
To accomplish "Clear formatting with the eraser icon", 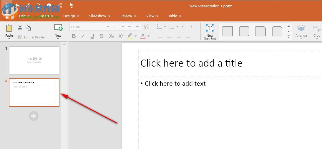I will (146, 27).
